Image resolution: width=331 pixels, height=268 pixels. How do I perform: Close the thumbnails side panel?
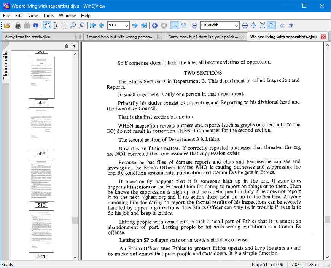click(74, 46)
